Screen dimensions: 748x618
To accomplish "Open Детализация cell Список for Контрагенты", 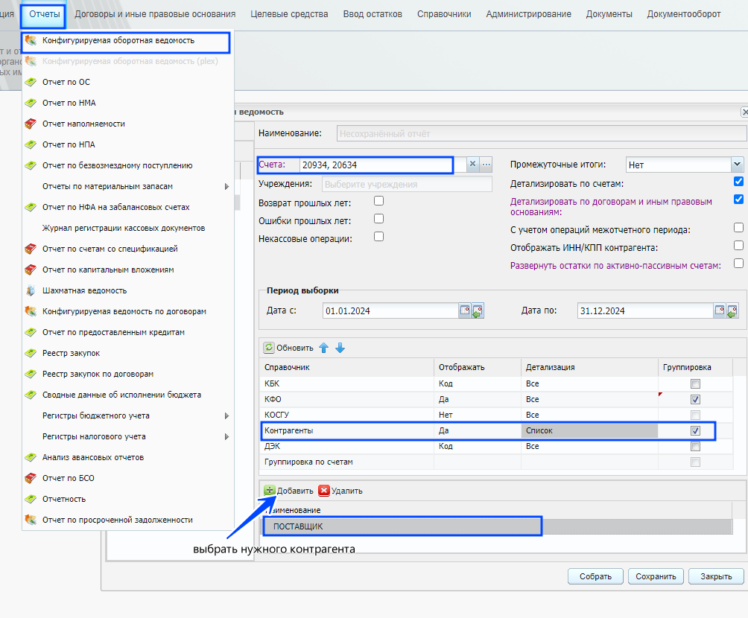I will pyautogui.click(x=589, y=430).
